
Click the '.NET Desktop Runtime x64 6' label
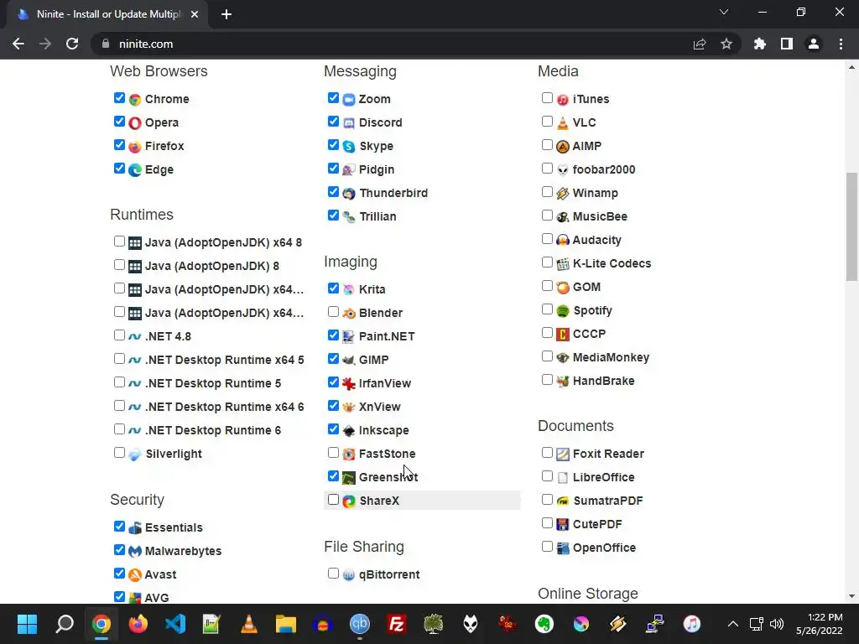point(225,407)
